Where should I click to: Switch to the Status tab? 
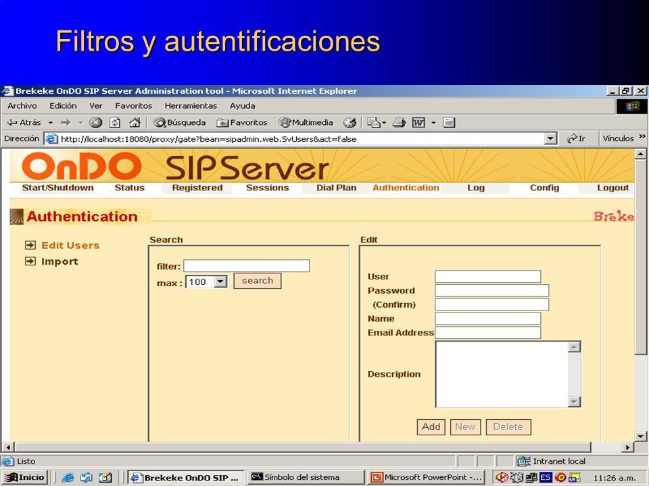click(x=130, y=188)
